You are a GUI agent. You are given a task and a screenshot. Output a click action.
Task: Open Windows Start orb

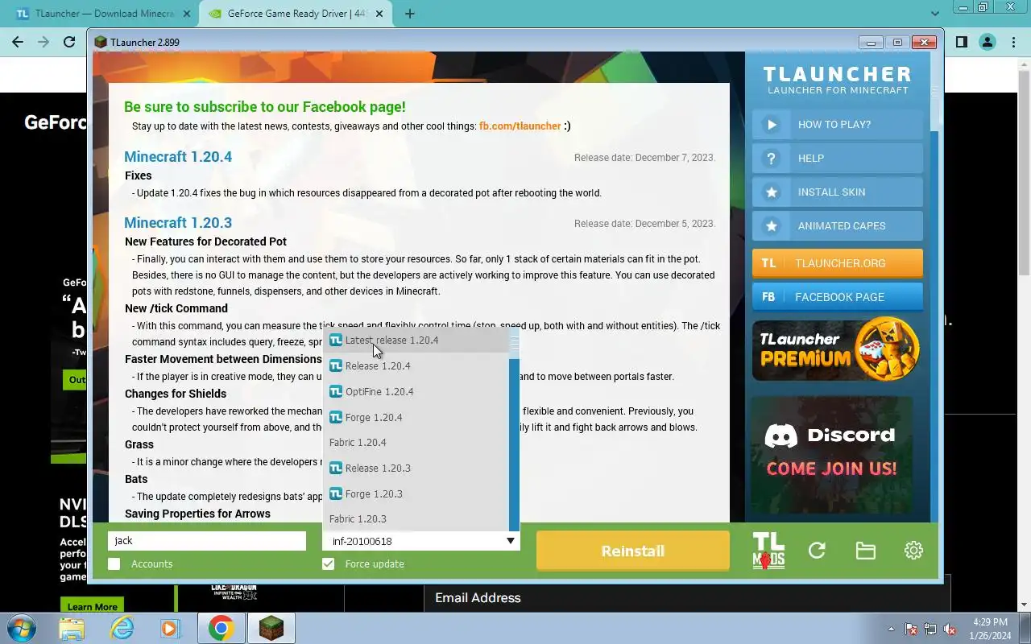tap(22, 628)
